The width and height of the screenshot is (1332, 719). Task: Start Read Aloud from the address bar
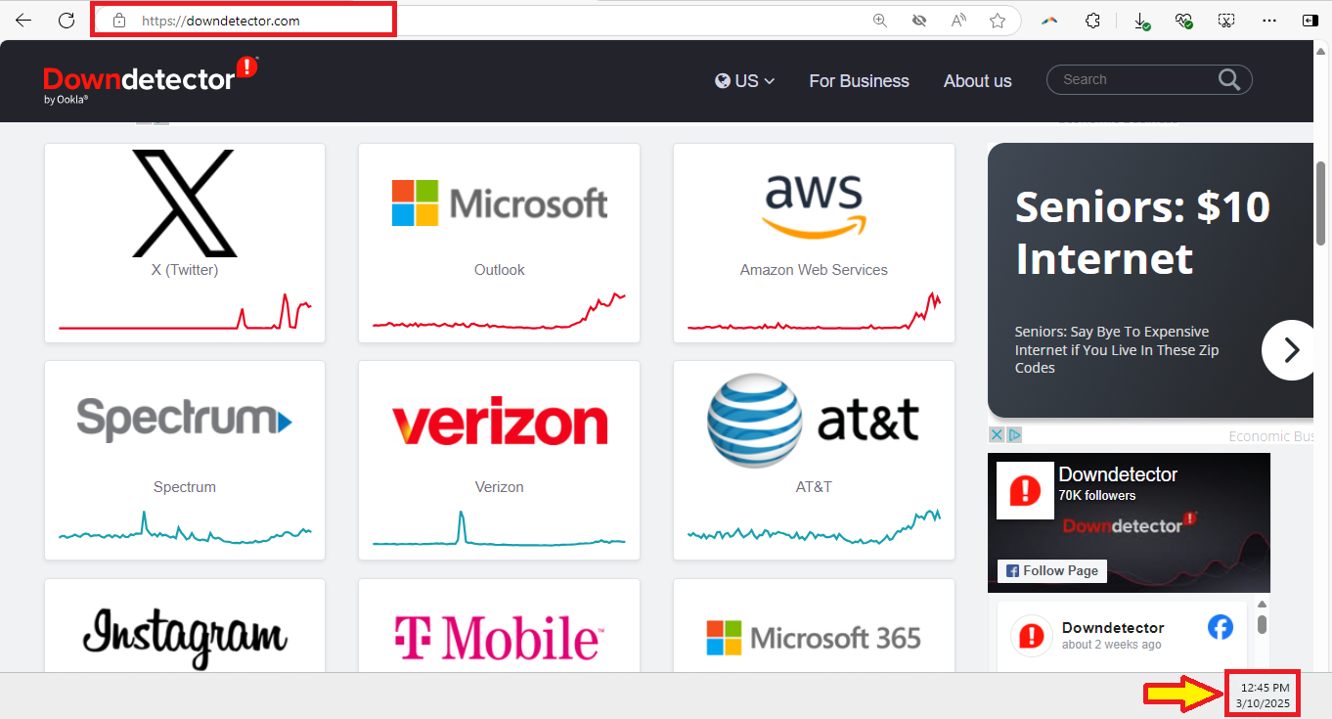pos(958,21)
